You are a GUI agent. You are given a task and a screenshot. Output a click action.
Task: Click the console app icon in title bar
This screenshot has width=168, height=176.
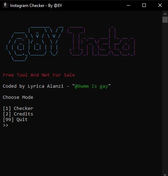point(5,5)
